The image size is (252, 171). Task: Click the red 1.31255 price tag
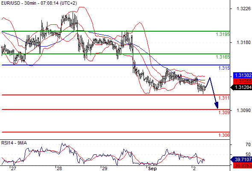pos(243,81)
